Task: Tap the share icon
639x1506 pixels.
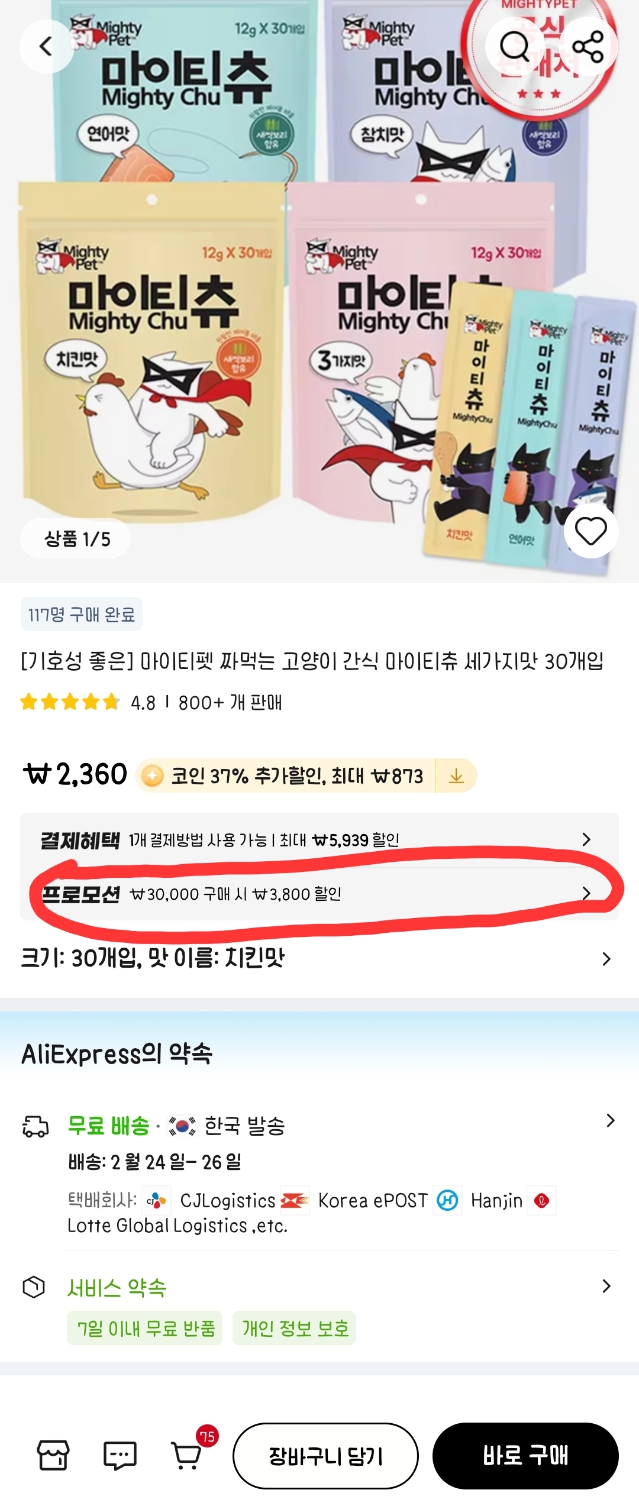Action: click(x=588, y=46)
